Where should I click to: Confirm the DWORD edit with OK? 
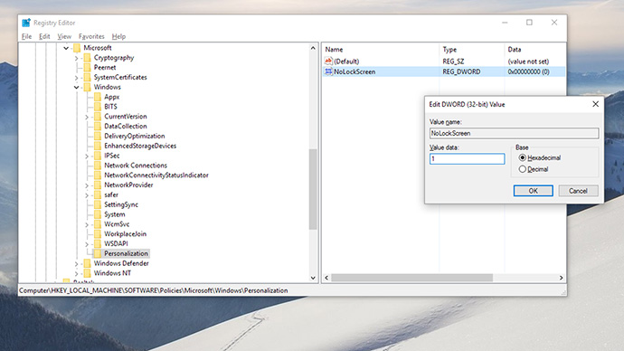(x=533, y=191)
